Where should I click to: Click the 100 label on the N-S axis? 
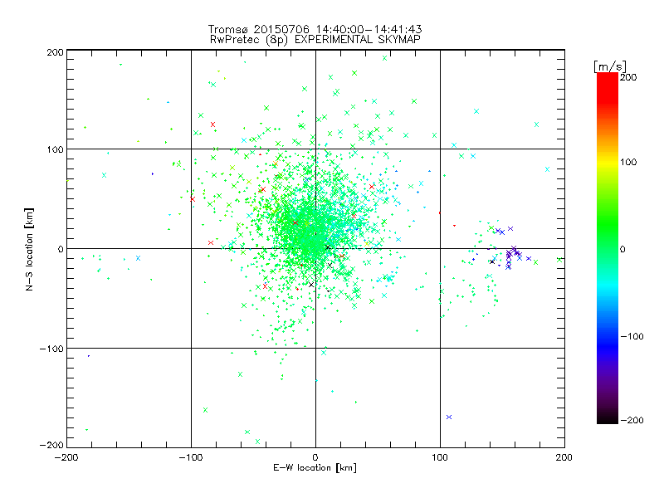pos(56,149)
